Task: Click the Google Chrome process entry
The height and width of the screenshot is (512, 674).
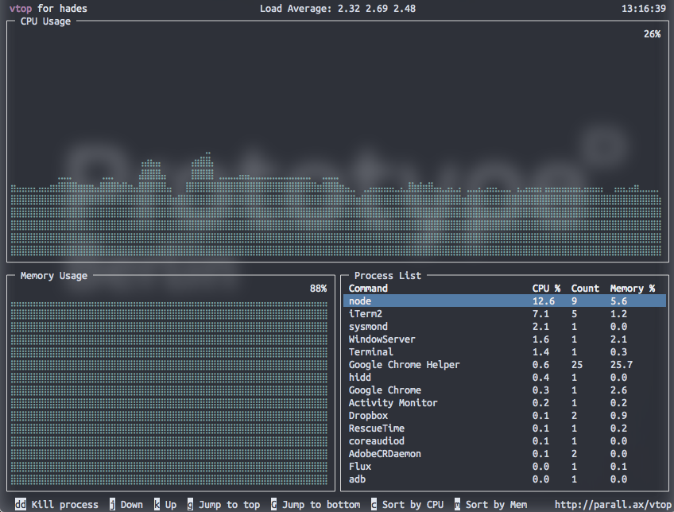Action: [505, 390]
